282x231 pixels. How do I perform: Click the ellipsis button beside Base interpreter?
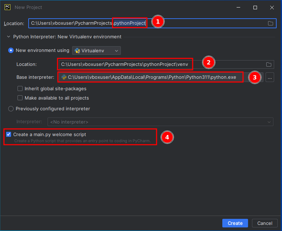[270, 77]
